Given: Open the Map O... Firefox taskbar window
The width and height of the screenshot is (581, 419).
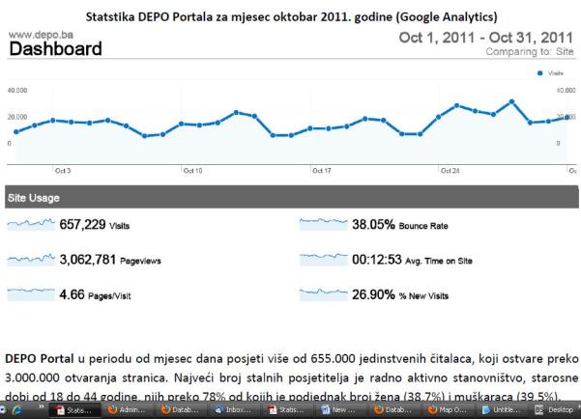Looking at the screenshot, I should (x=448, y=410).
